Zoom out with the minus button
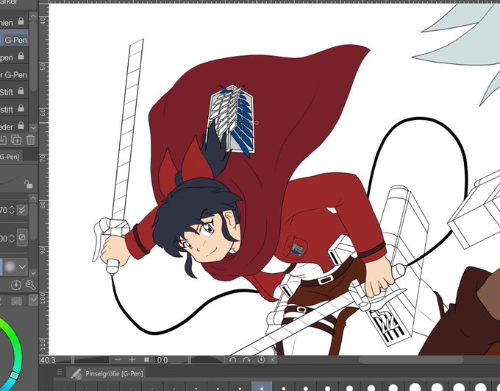500x391 pixels. click(118, 360)
